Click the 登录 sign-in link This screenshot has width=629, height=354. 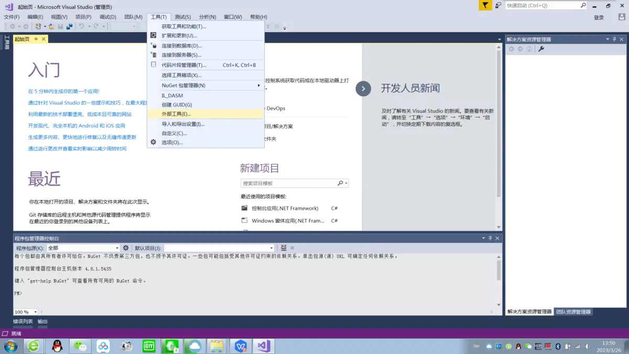coord(599,17)
